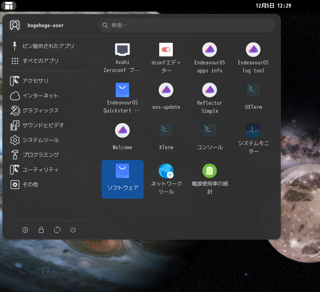This screenshot has width=320, height=292.
Task: Click the search (検索) input field
Action: pos(186,25)
